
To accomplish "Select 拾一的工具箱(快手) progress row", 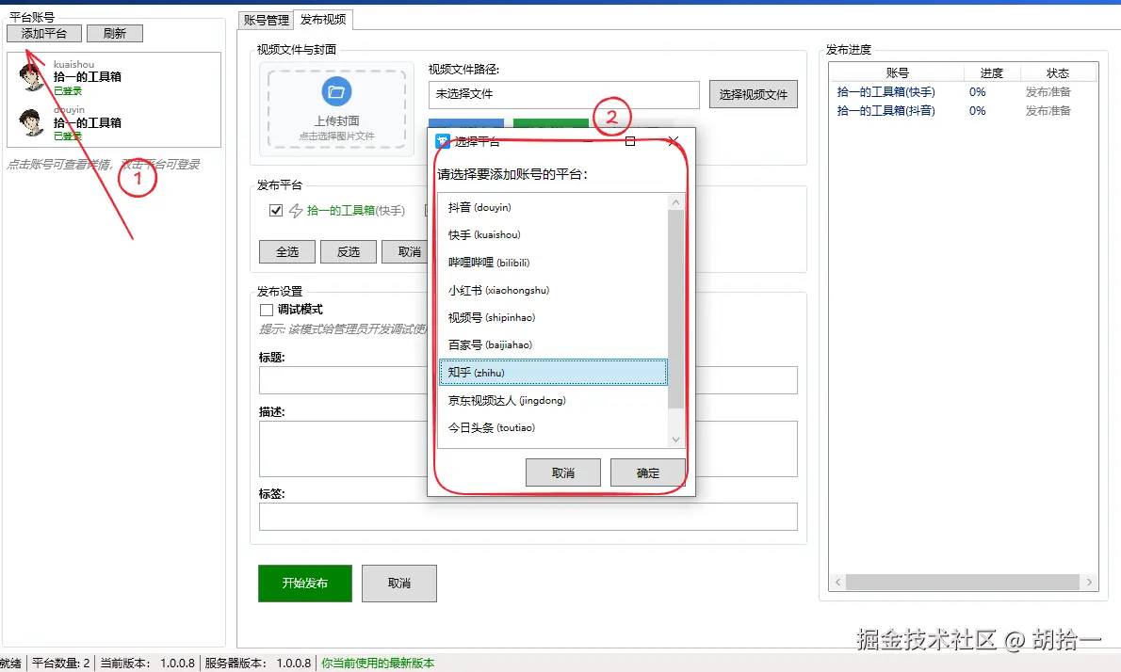I will (963, 92).
